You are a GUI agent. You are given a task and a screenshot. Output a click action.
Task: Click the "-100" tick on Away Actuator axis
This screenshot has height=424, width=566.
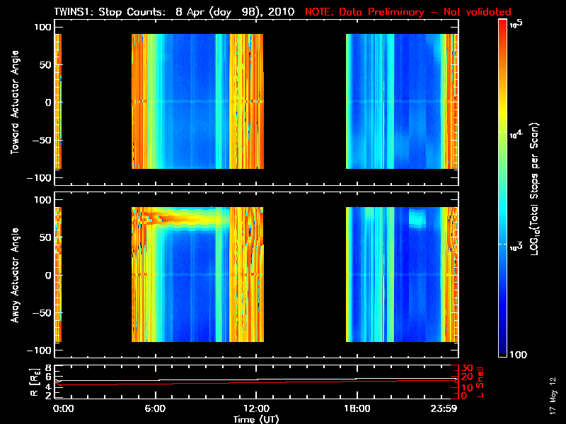(39, 351)
